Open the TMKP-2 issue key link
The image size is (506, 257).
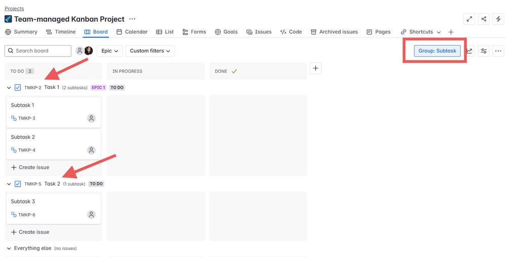[x=32, y=88]
